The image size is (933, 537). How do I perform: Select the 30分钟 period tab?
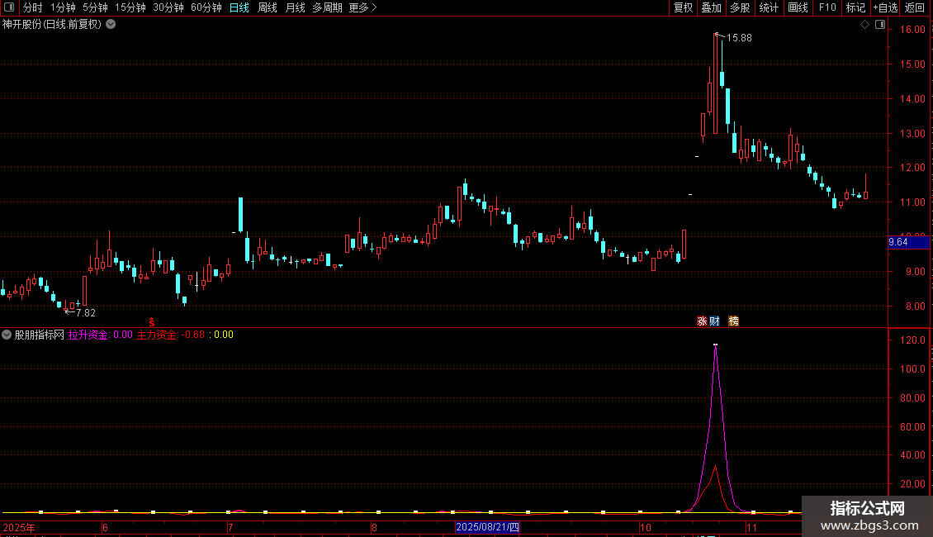(168, 7)
